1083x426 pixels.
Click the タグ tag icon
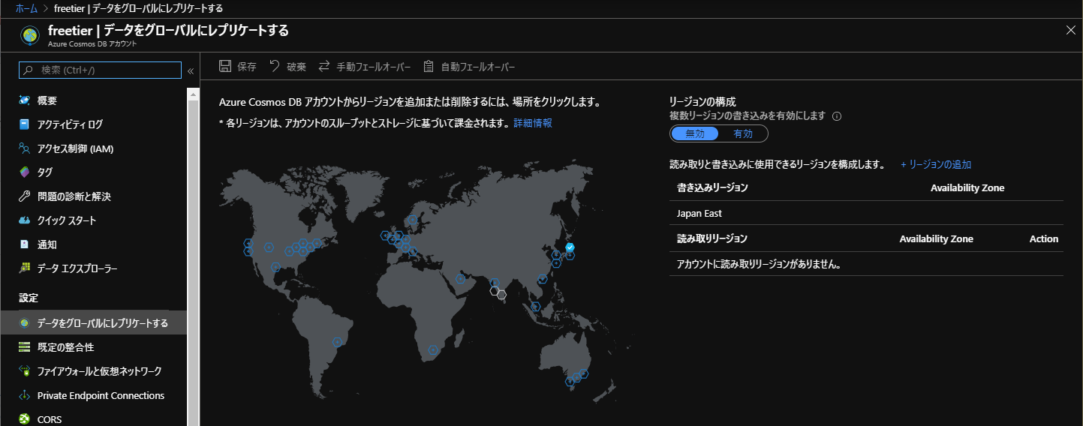[25, 172]
